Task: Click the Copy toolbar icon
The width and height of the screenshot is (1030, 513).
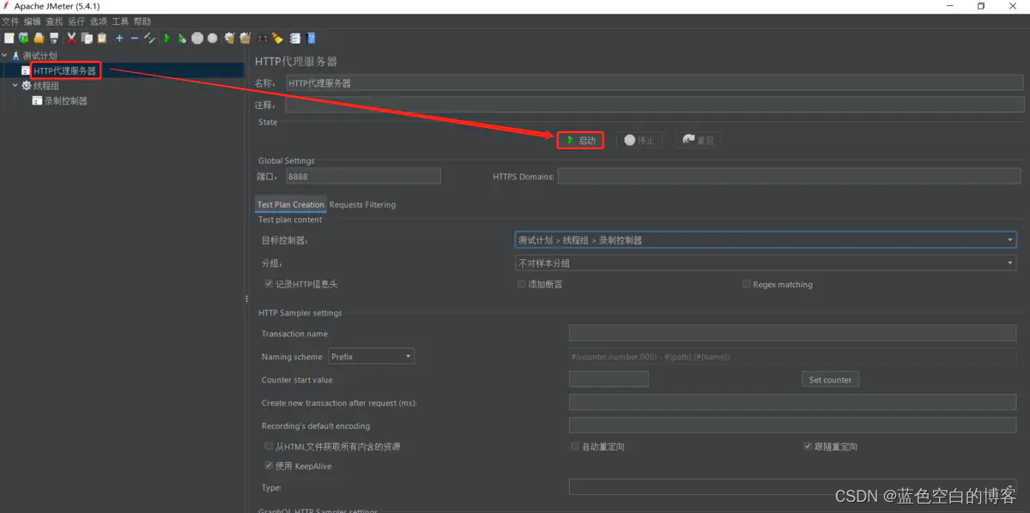Action: point(87,38)
